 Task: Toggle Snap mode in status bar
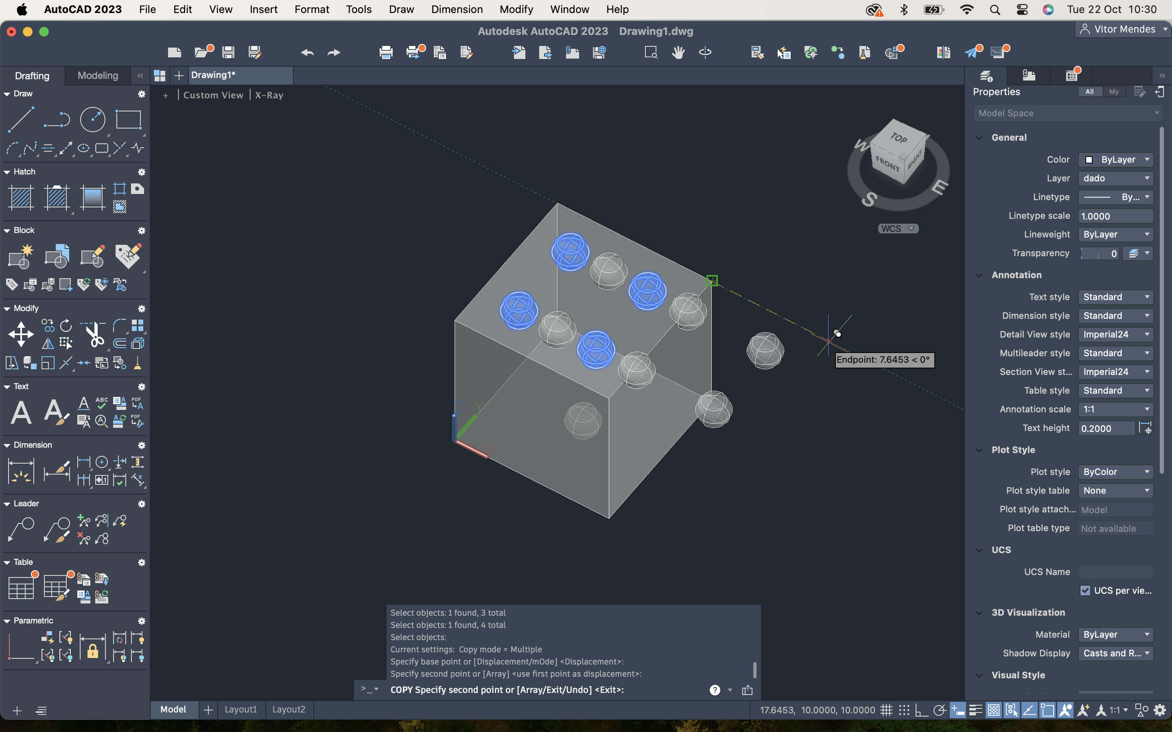point(904,710)
